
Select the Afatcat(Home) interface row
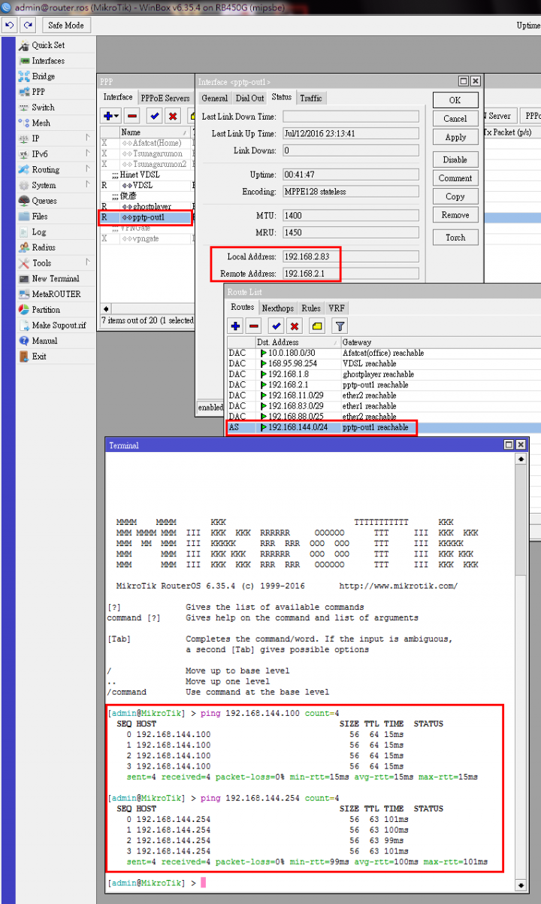point(147,143)
